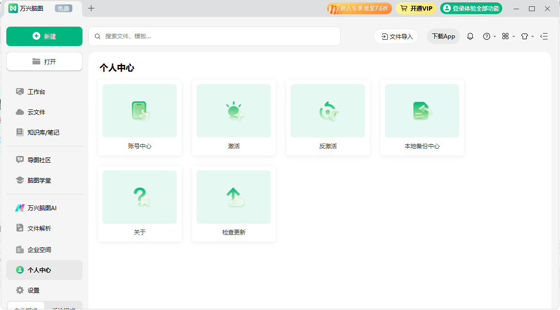Expand the help dropdown arrow
560x310 pixels.
pyautogui.click(x=494, y=36)
